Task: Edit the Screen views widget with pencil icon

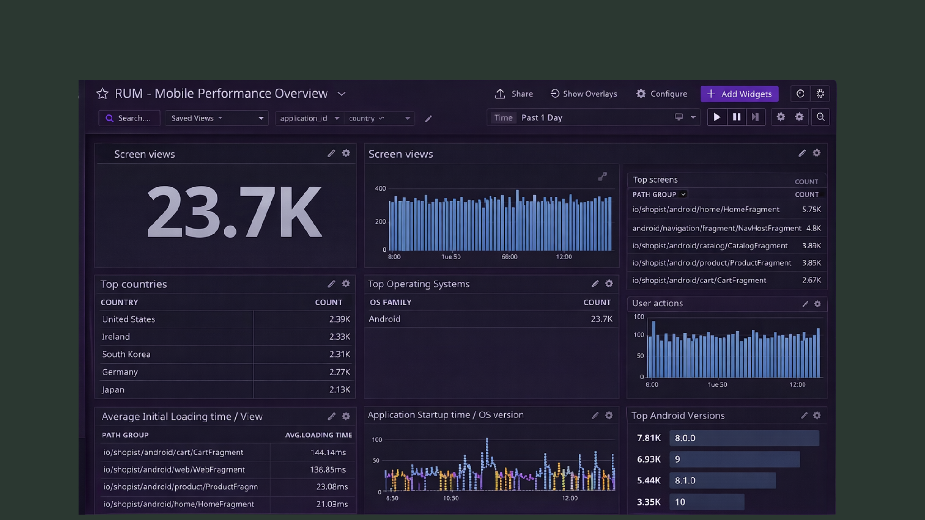Action: pyautogui.click(x=332, y=153)
